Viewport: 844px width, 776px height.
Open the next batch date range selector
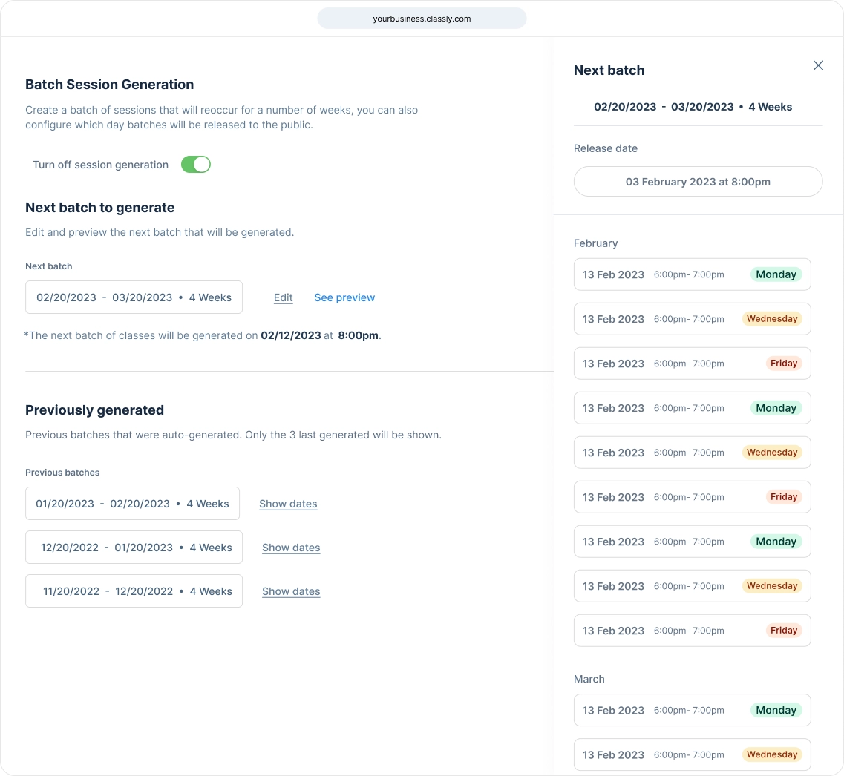(134, 297)
